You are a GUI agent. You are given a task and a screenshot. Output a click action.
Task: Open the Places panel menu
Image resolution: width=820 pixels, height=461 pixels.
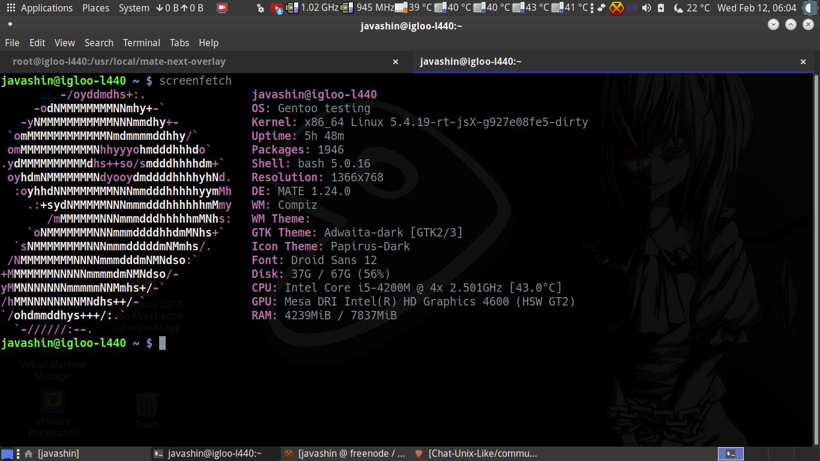(96, 8)
